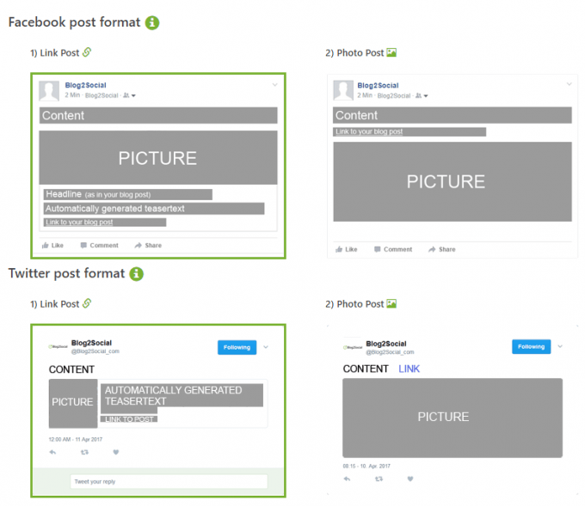
Task: Click the Tweet your reply field
Action: (x=169, y=481)
